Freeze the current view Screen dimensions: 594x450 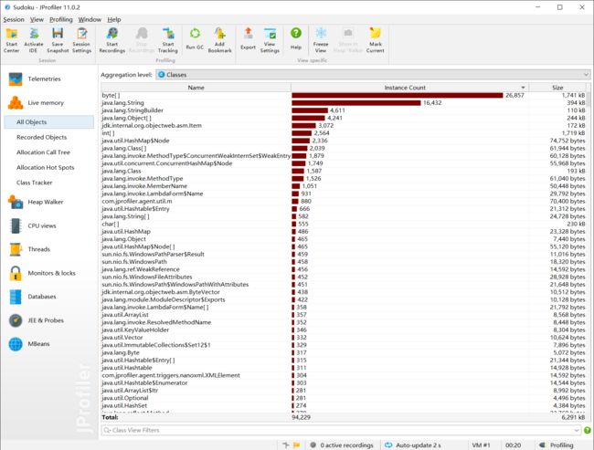(x=321, y=40)
